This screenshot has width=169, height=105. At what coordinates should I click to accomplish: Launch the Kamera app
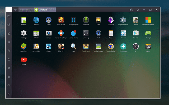[49, 33]
